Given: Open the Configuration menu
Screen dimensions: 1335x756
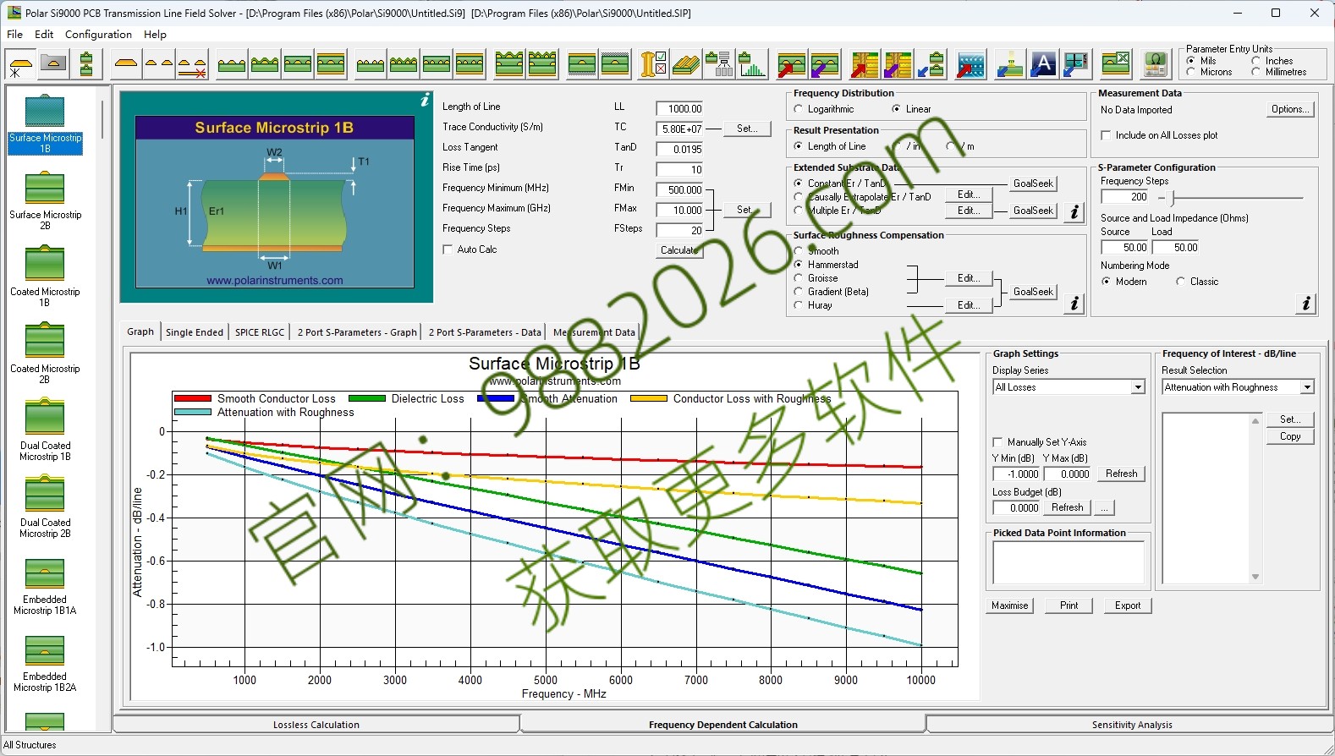Looking at the screenshot, I should click(x=98, y=35).
